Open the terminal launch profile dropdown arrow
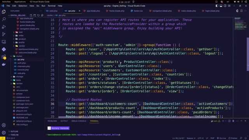The image size is (249, 140). (226, 121)
